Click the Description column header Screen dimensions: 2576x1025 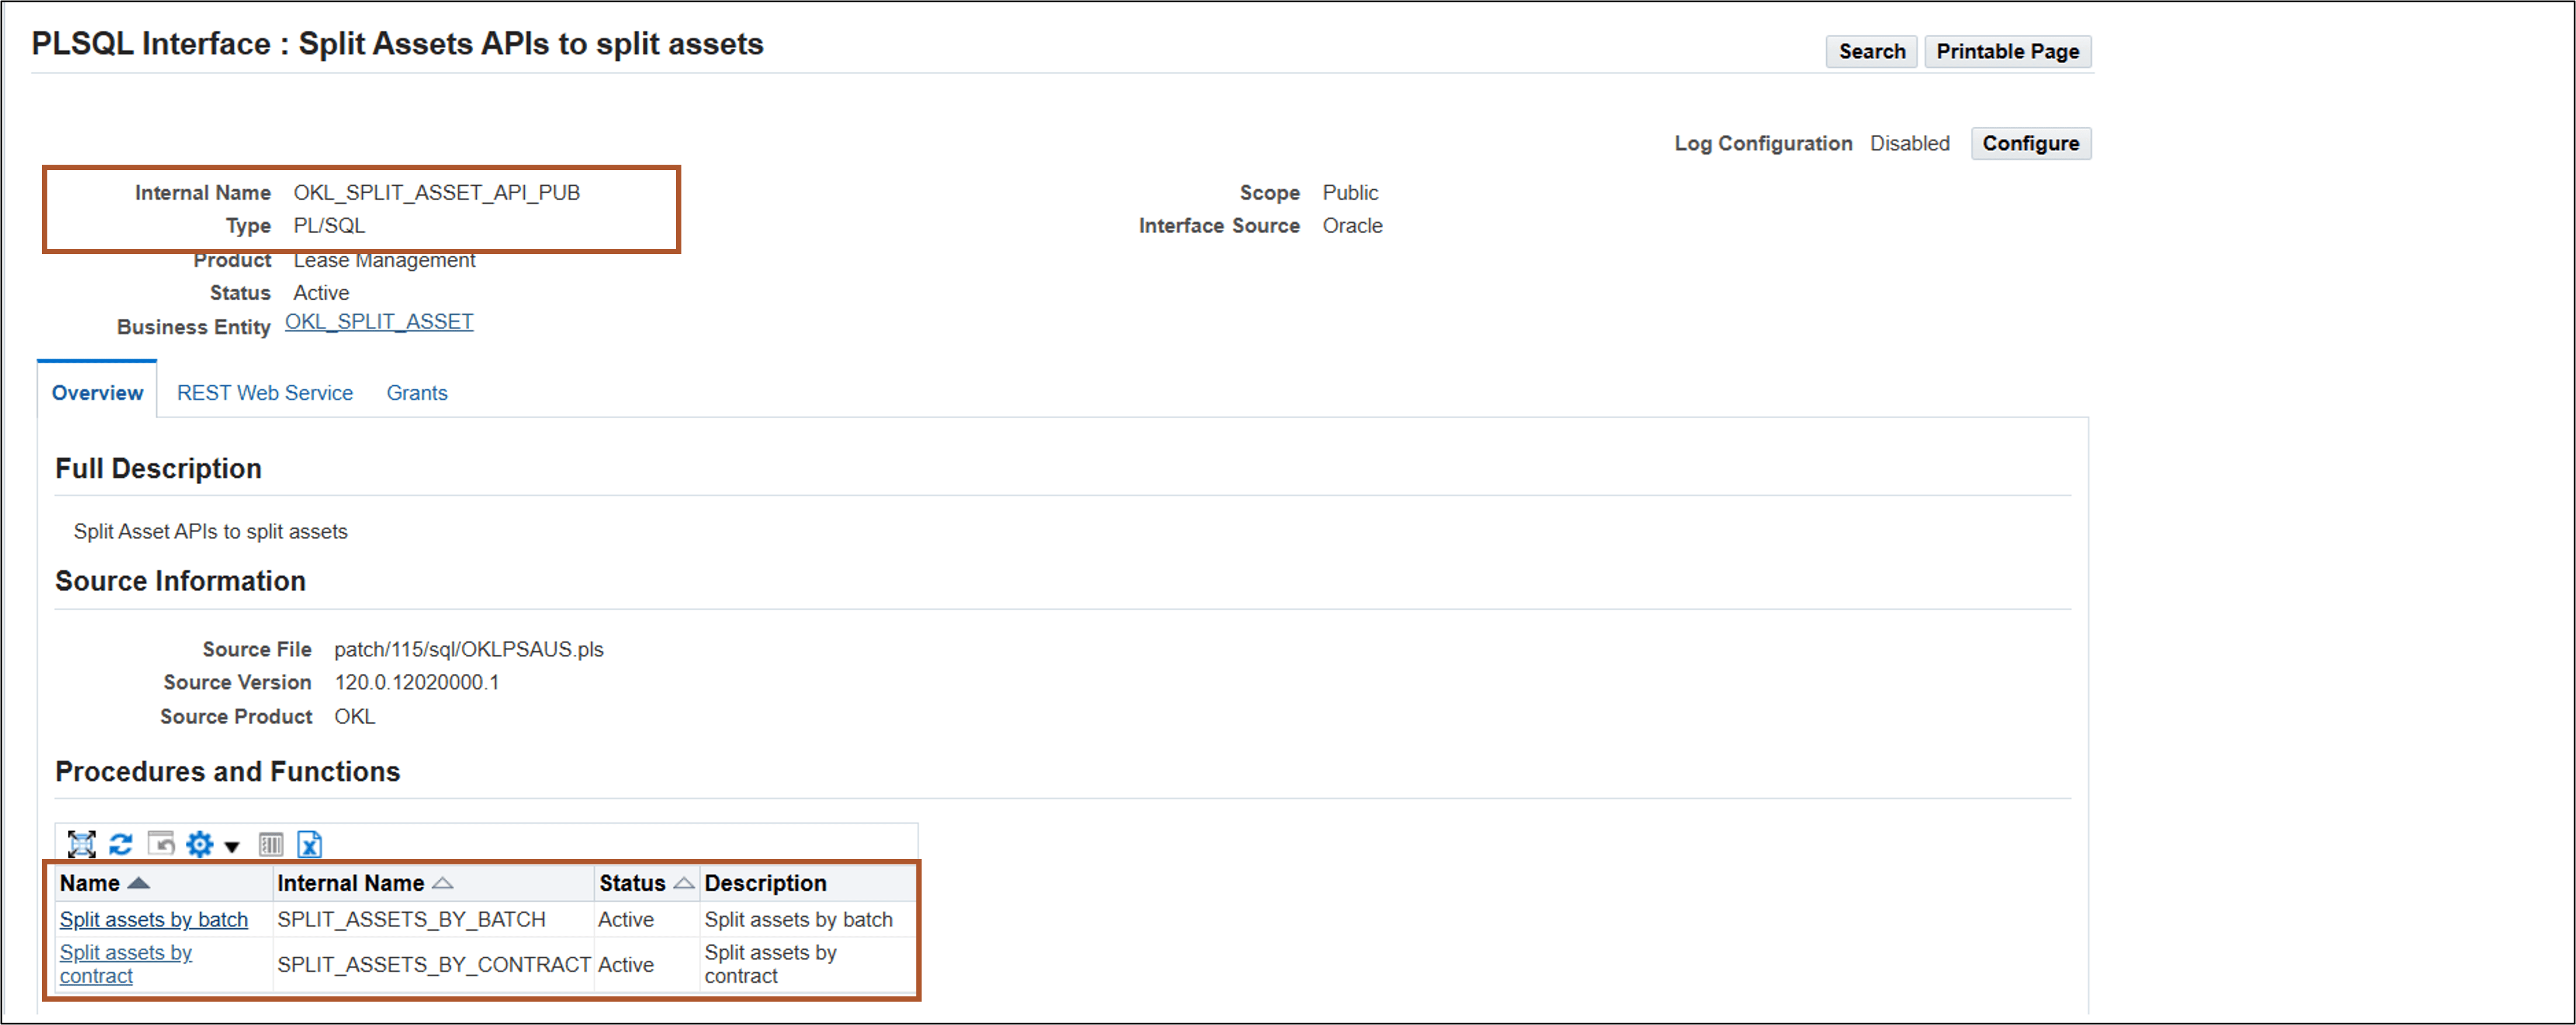(766, 883)
